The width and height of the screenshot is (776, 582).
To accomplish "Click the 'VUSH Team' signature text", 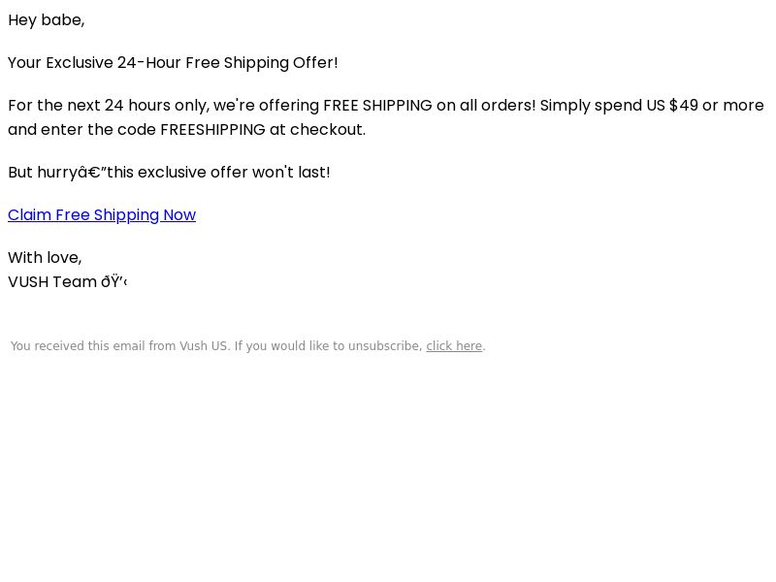I will [x=52, y=282].
